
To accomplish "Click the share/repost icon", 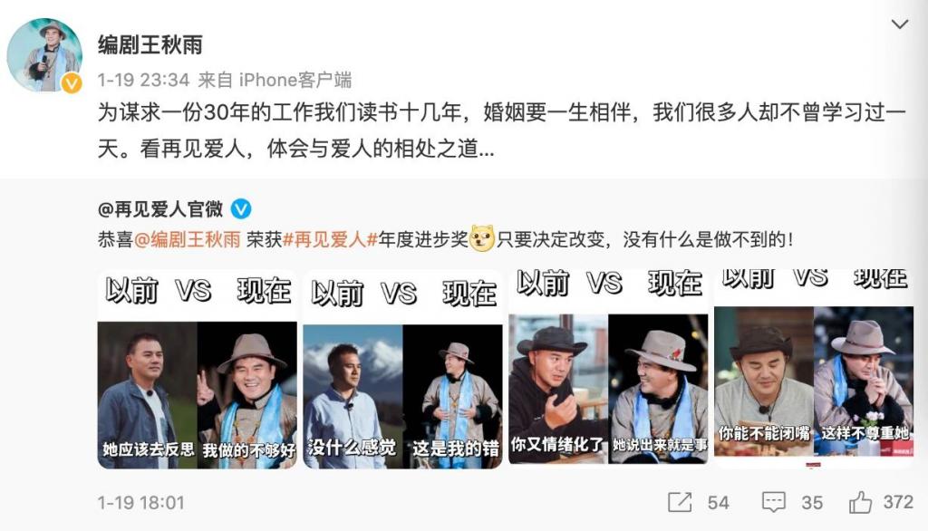I will [x=680, y=502].
